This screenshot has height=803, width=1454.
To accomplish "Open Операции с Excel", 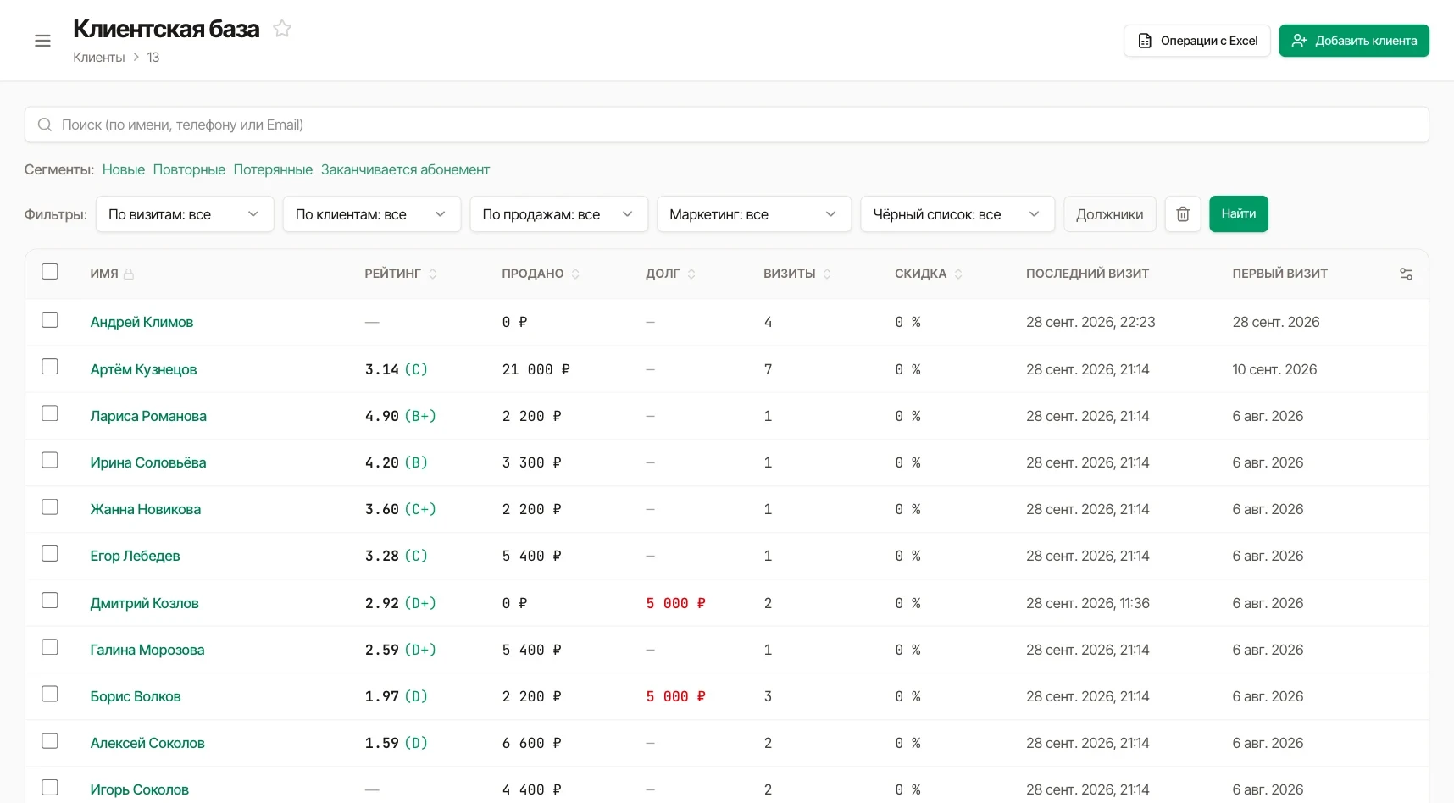I will pyautogui.click(x=1197, y=41).
